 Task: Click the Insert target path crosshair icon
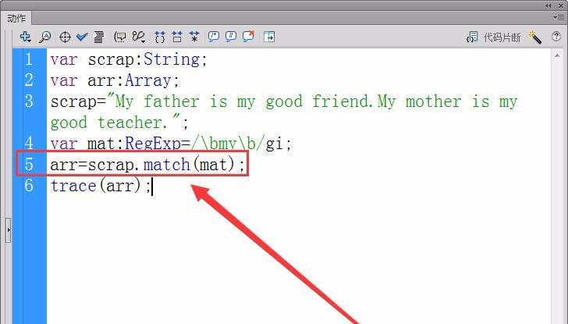[65, 37]
